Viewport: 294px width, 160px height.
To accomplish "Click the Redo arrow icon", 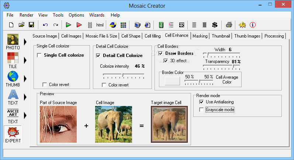I will 56,25.
